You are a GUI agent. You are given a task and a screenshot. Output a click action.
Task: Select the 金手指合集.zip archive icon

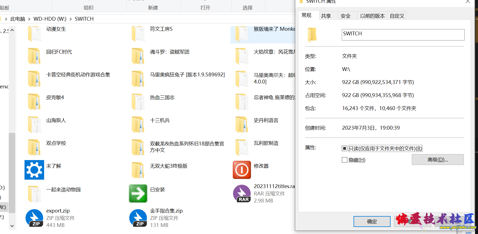(x=138, y=218)
